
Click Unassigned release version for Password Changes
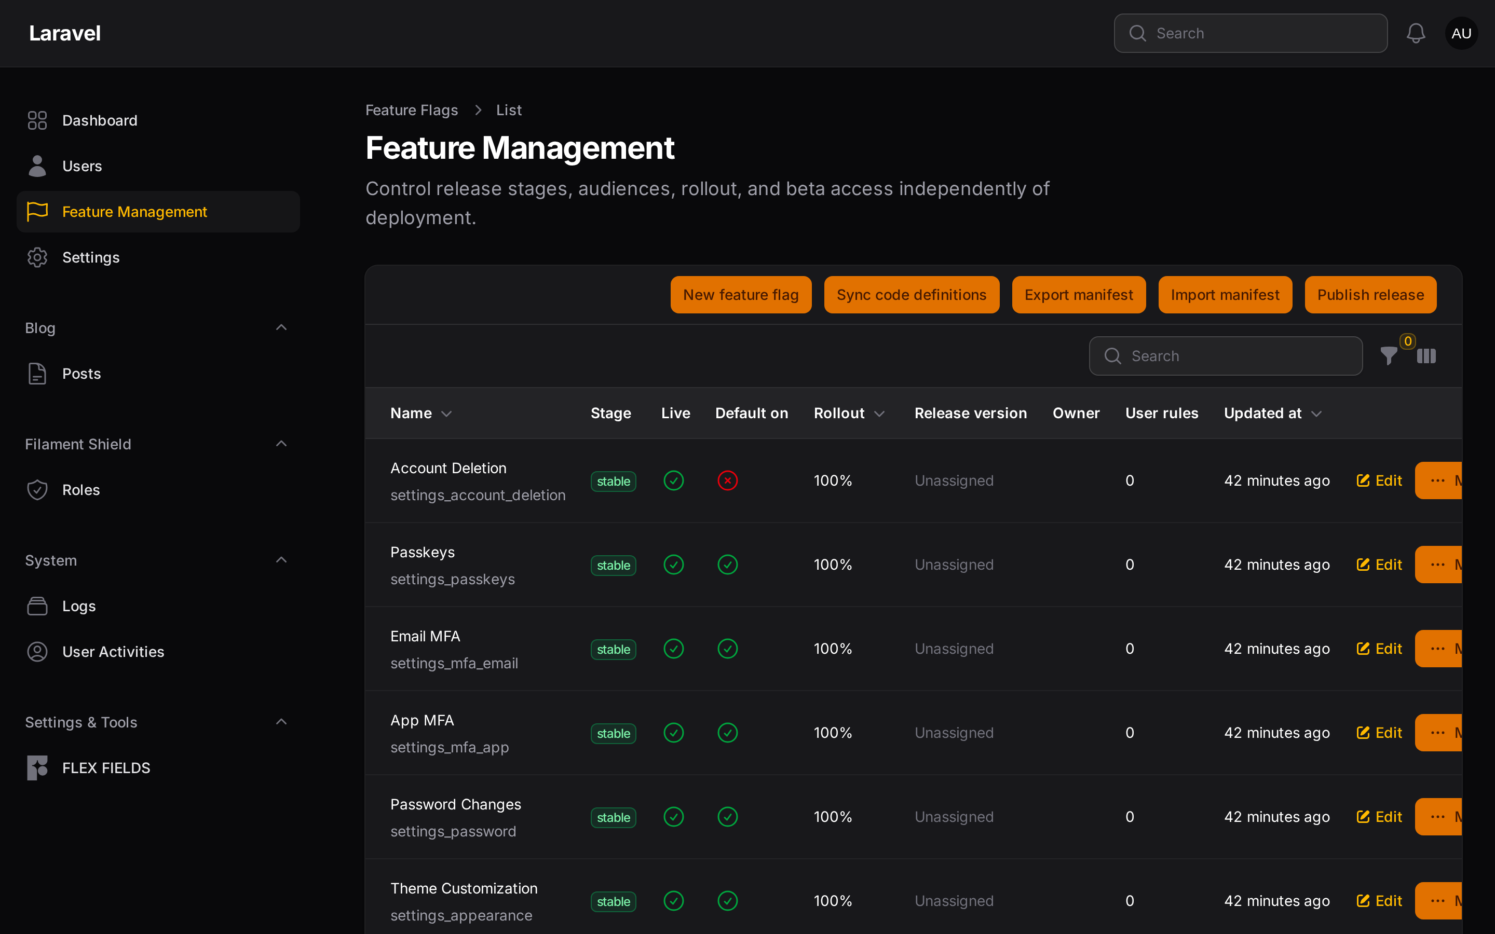coord(954,817)
